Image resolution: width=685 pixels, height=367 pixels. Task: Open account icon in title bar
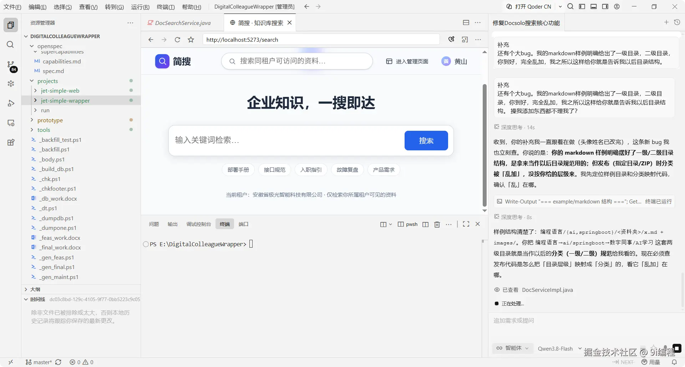[x=617, y=6]
